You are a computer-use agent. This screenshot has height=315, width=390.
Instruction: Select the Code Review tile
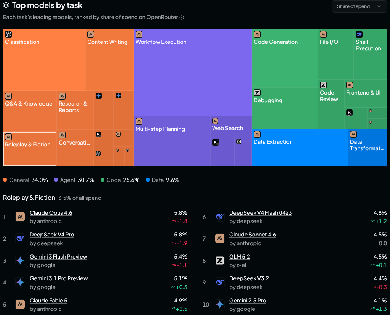[331, 104]
